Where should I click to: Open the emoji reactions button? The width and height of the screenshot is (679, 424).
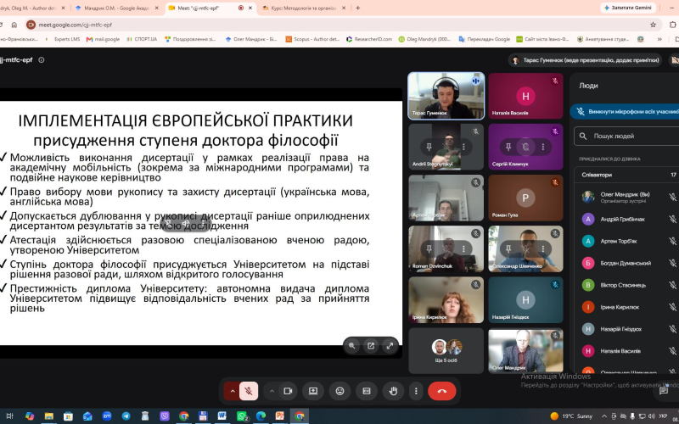tap(340, 391)
